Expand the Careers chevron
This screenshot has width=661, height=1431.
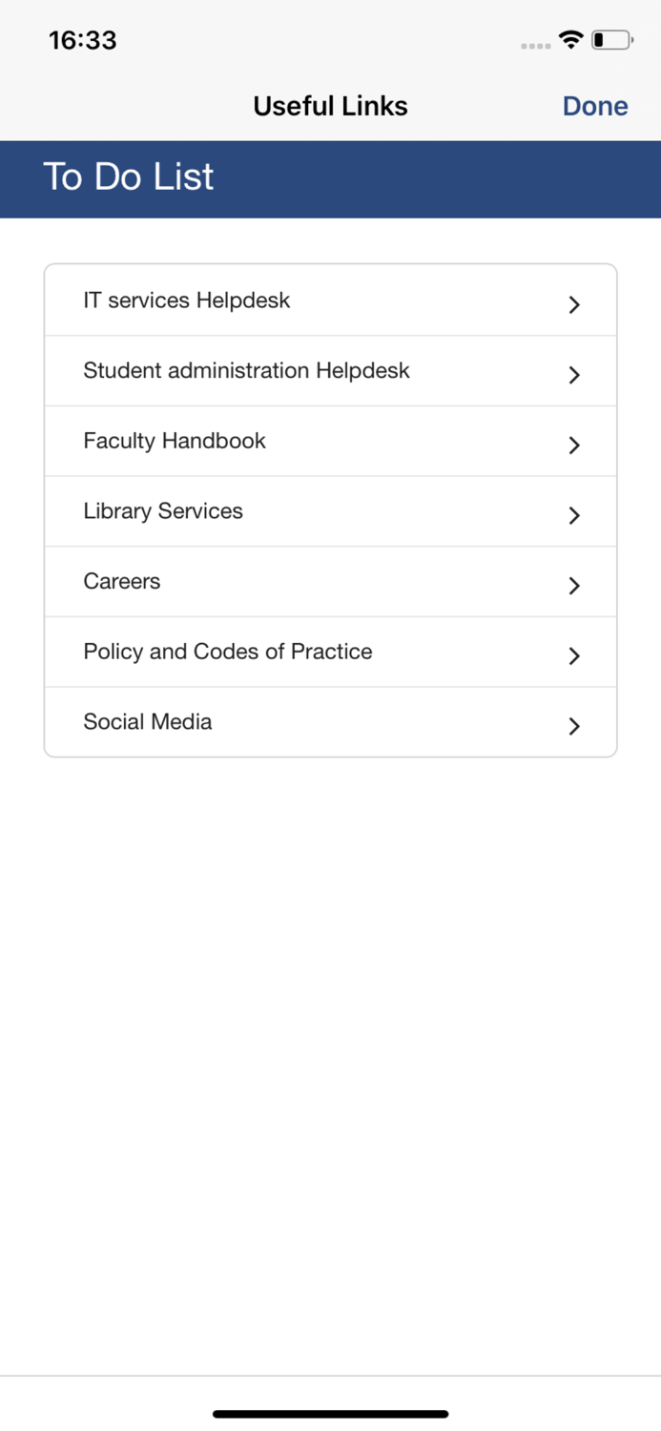click(574, 586)
